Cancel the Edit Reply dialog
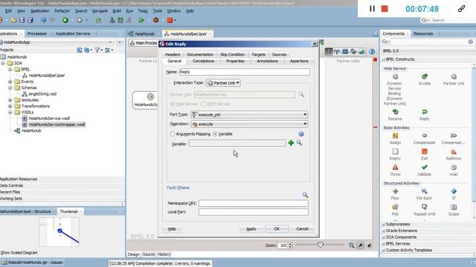Viewport: 476px width, 267px height. [302, 229]
